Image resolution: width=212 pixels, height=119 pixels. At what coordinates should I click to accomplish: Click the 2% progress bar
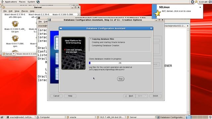pos(120,63)
